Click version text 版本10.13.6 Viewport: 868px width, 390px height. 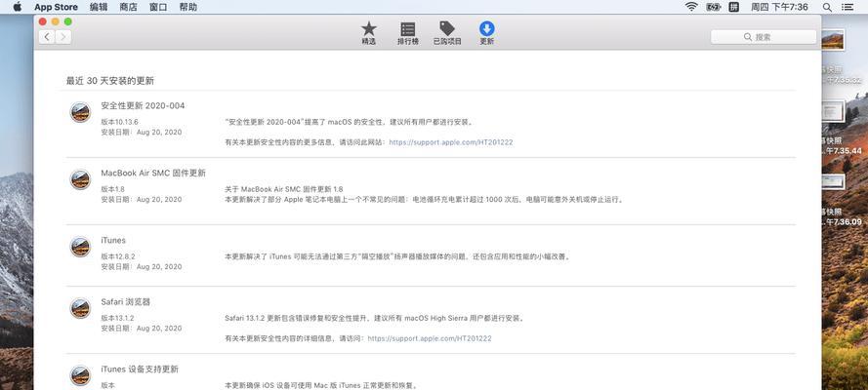pos(119,122)
